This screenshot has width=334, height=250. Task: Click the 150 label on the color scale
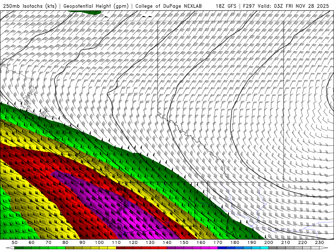click(184, 242)
